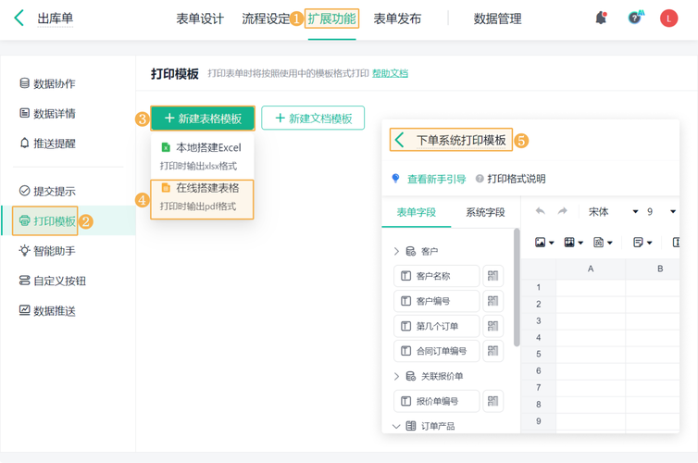Switch to 表单字段 tab

pyautogui.click(x=417, y=212)
